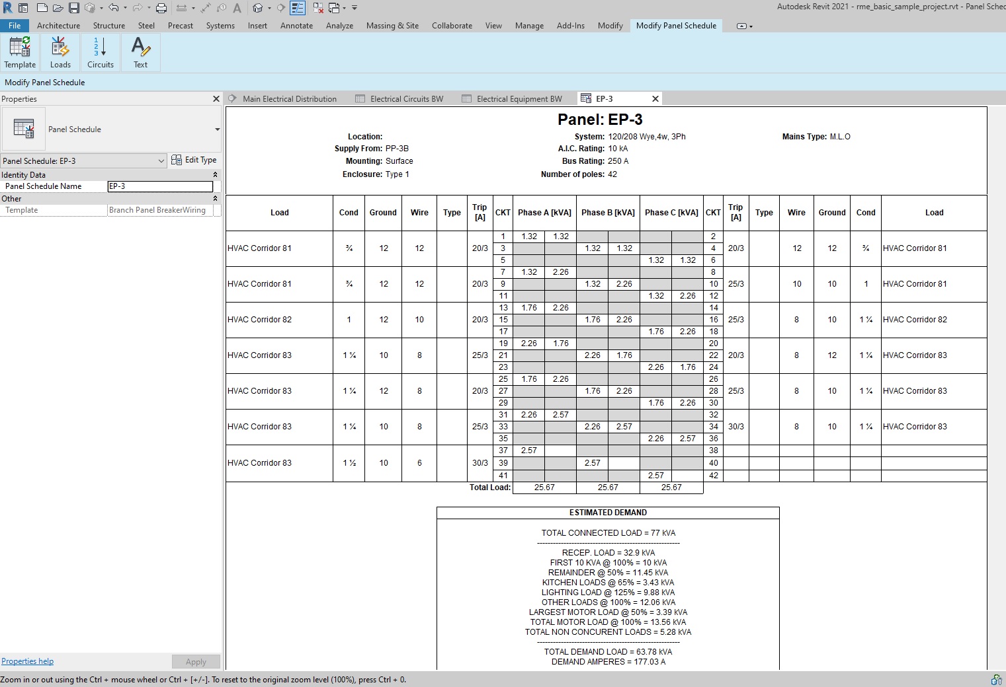
Task: Collapse the Identity Data section
Action: [x=215, y=175]
